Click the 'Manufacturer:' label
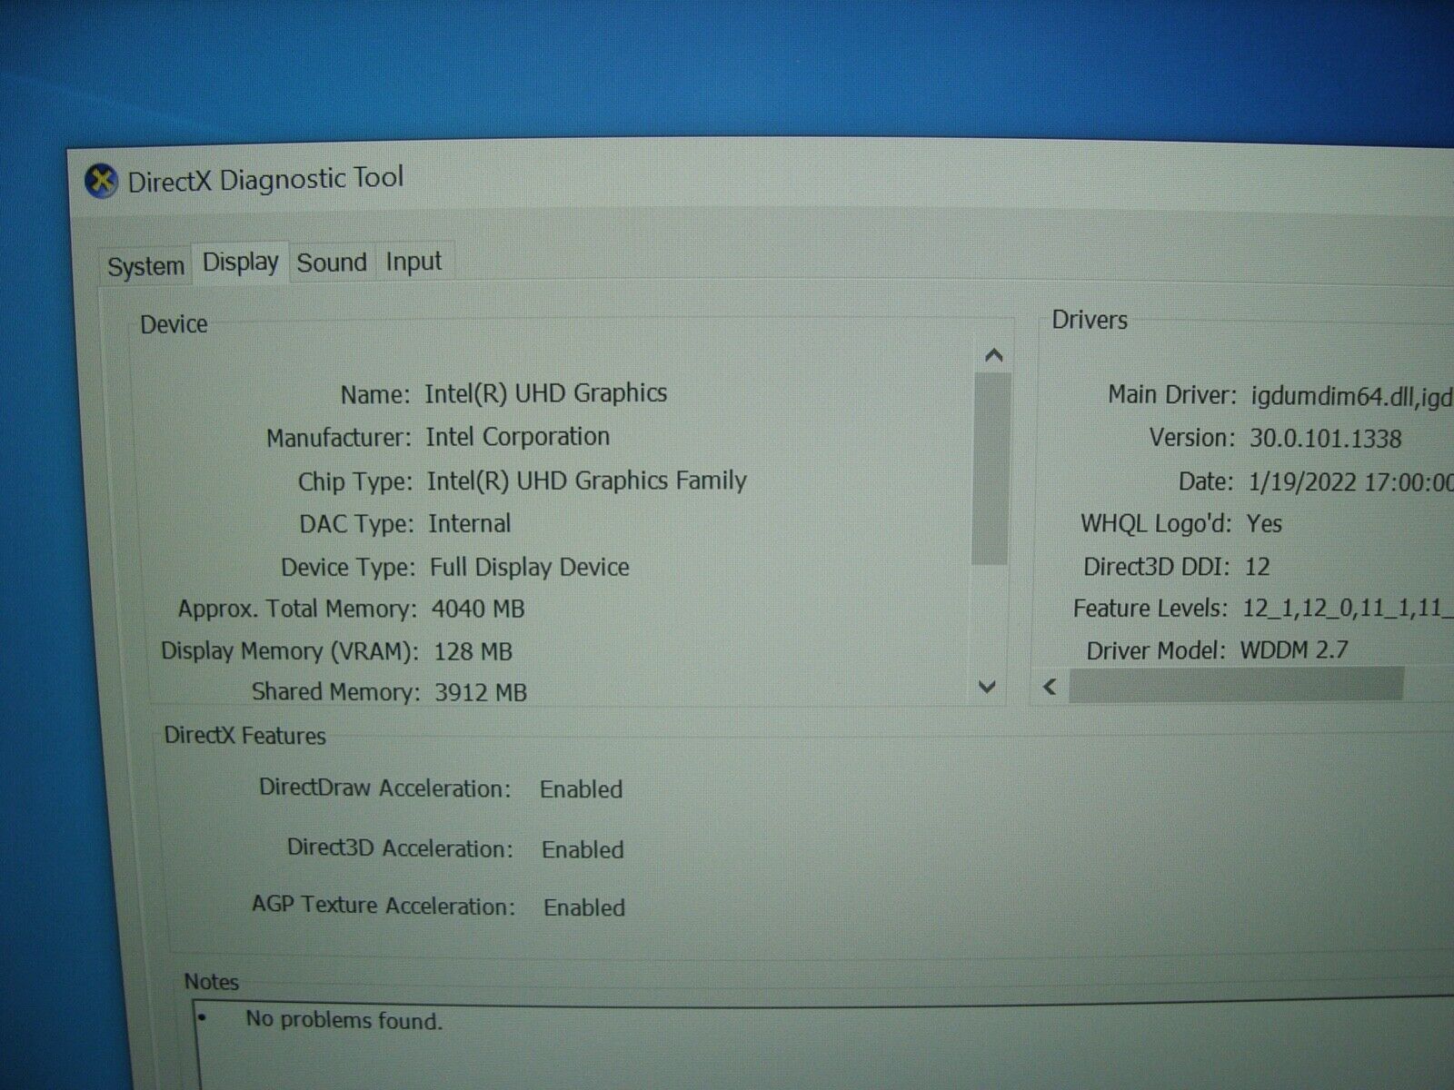The image size is (1454, 1090). pos(339,438)
